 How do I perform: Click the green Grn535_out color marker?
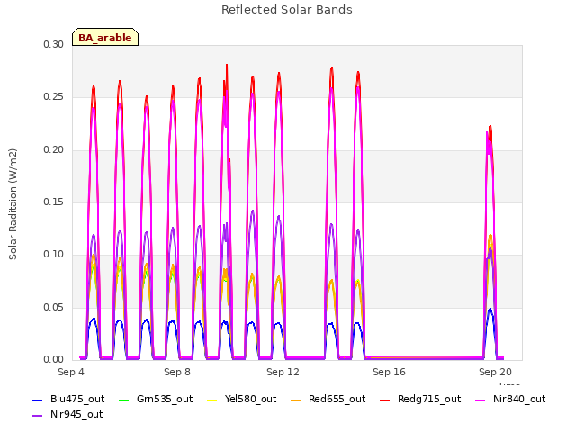(x=124, y=400)
